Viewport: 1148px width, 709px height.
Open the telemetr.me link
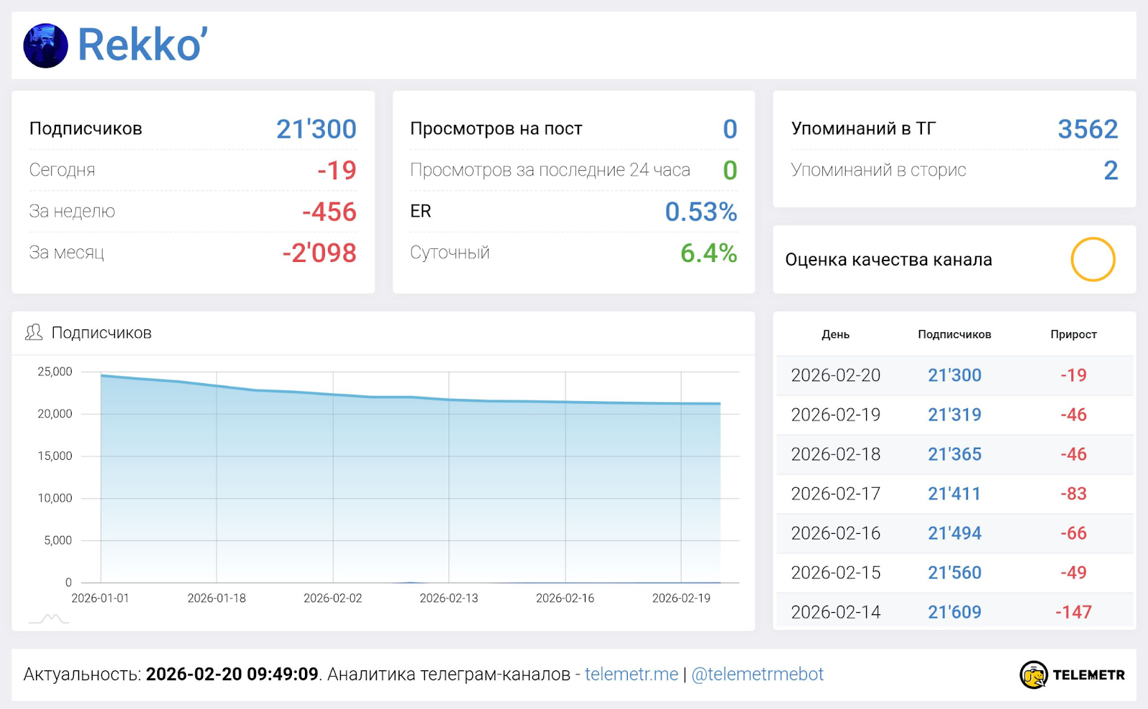click(631, 675)
